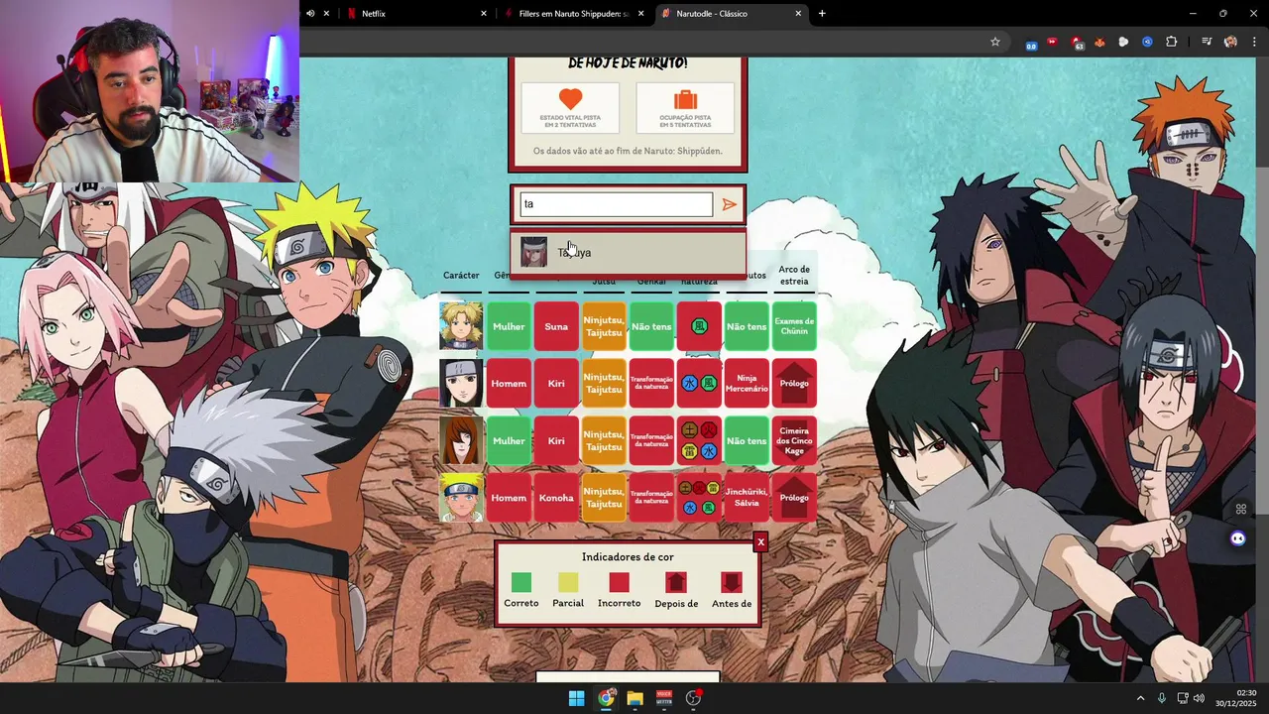The width and height of the screenshot is (1269, 714).
Task: Click the briefcase occupation hint icon
Action: (685, 99)
